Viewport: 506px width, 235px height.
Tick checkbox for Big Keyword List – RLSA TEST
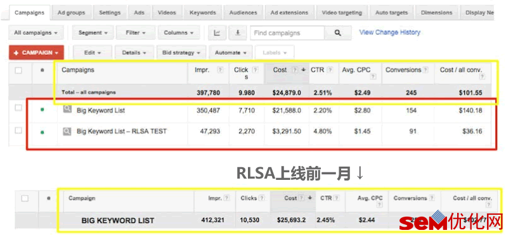pyautogui.click(x=19, y=130)
